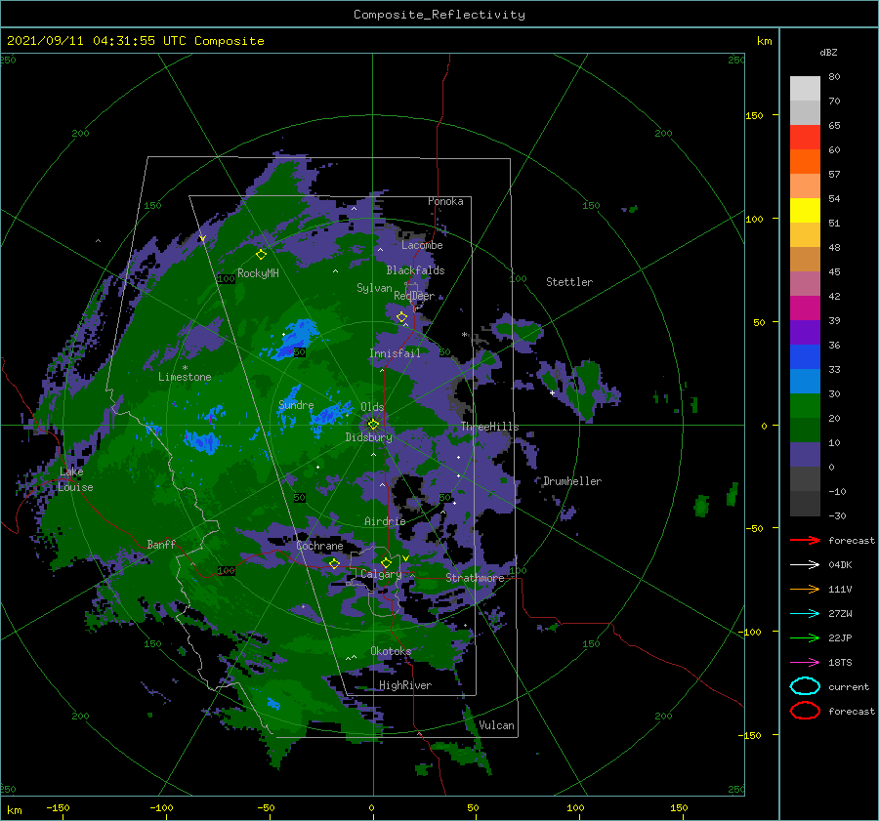The width and height of the screenshot is (879, 821).
Task: Click the magenta 18TS arrow in legend
Action: (805, 663)
